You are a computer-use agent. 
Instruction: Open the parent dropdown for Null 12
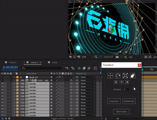[x=88, y=77]
